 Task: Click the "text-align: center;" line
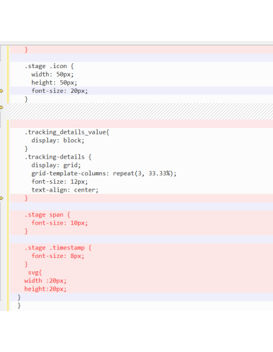pos(65,190)
